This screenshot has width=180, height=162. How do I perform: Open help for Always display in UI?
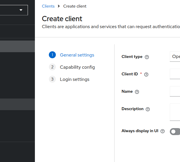163,131
